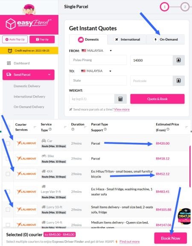192x246 pixels.
Task: Click the Service Type help icon
Action: [50, 130]
